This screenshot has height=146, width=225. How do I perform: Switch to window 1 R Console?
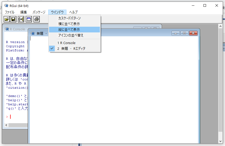click(74, 43)
